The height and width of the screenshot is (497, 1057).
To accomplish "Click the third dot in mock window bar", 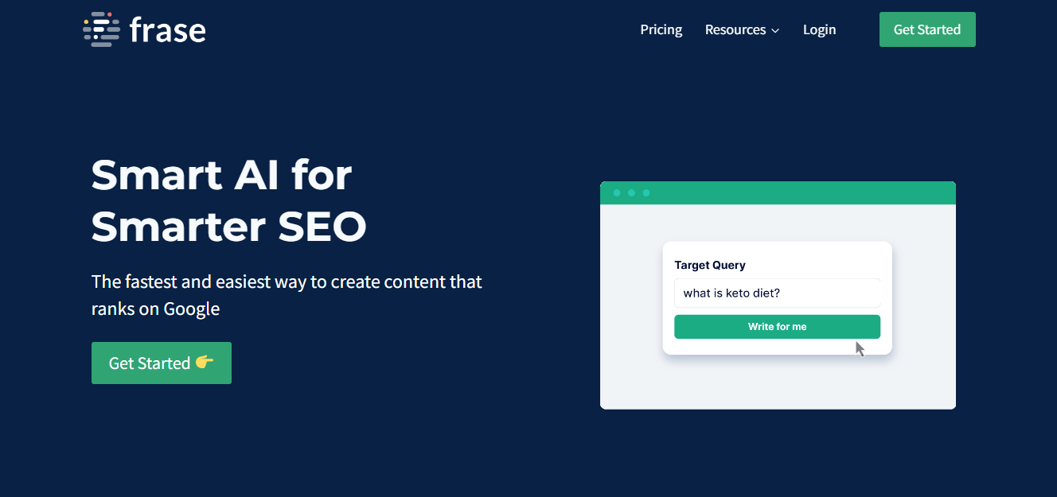I will coord(646,193).
